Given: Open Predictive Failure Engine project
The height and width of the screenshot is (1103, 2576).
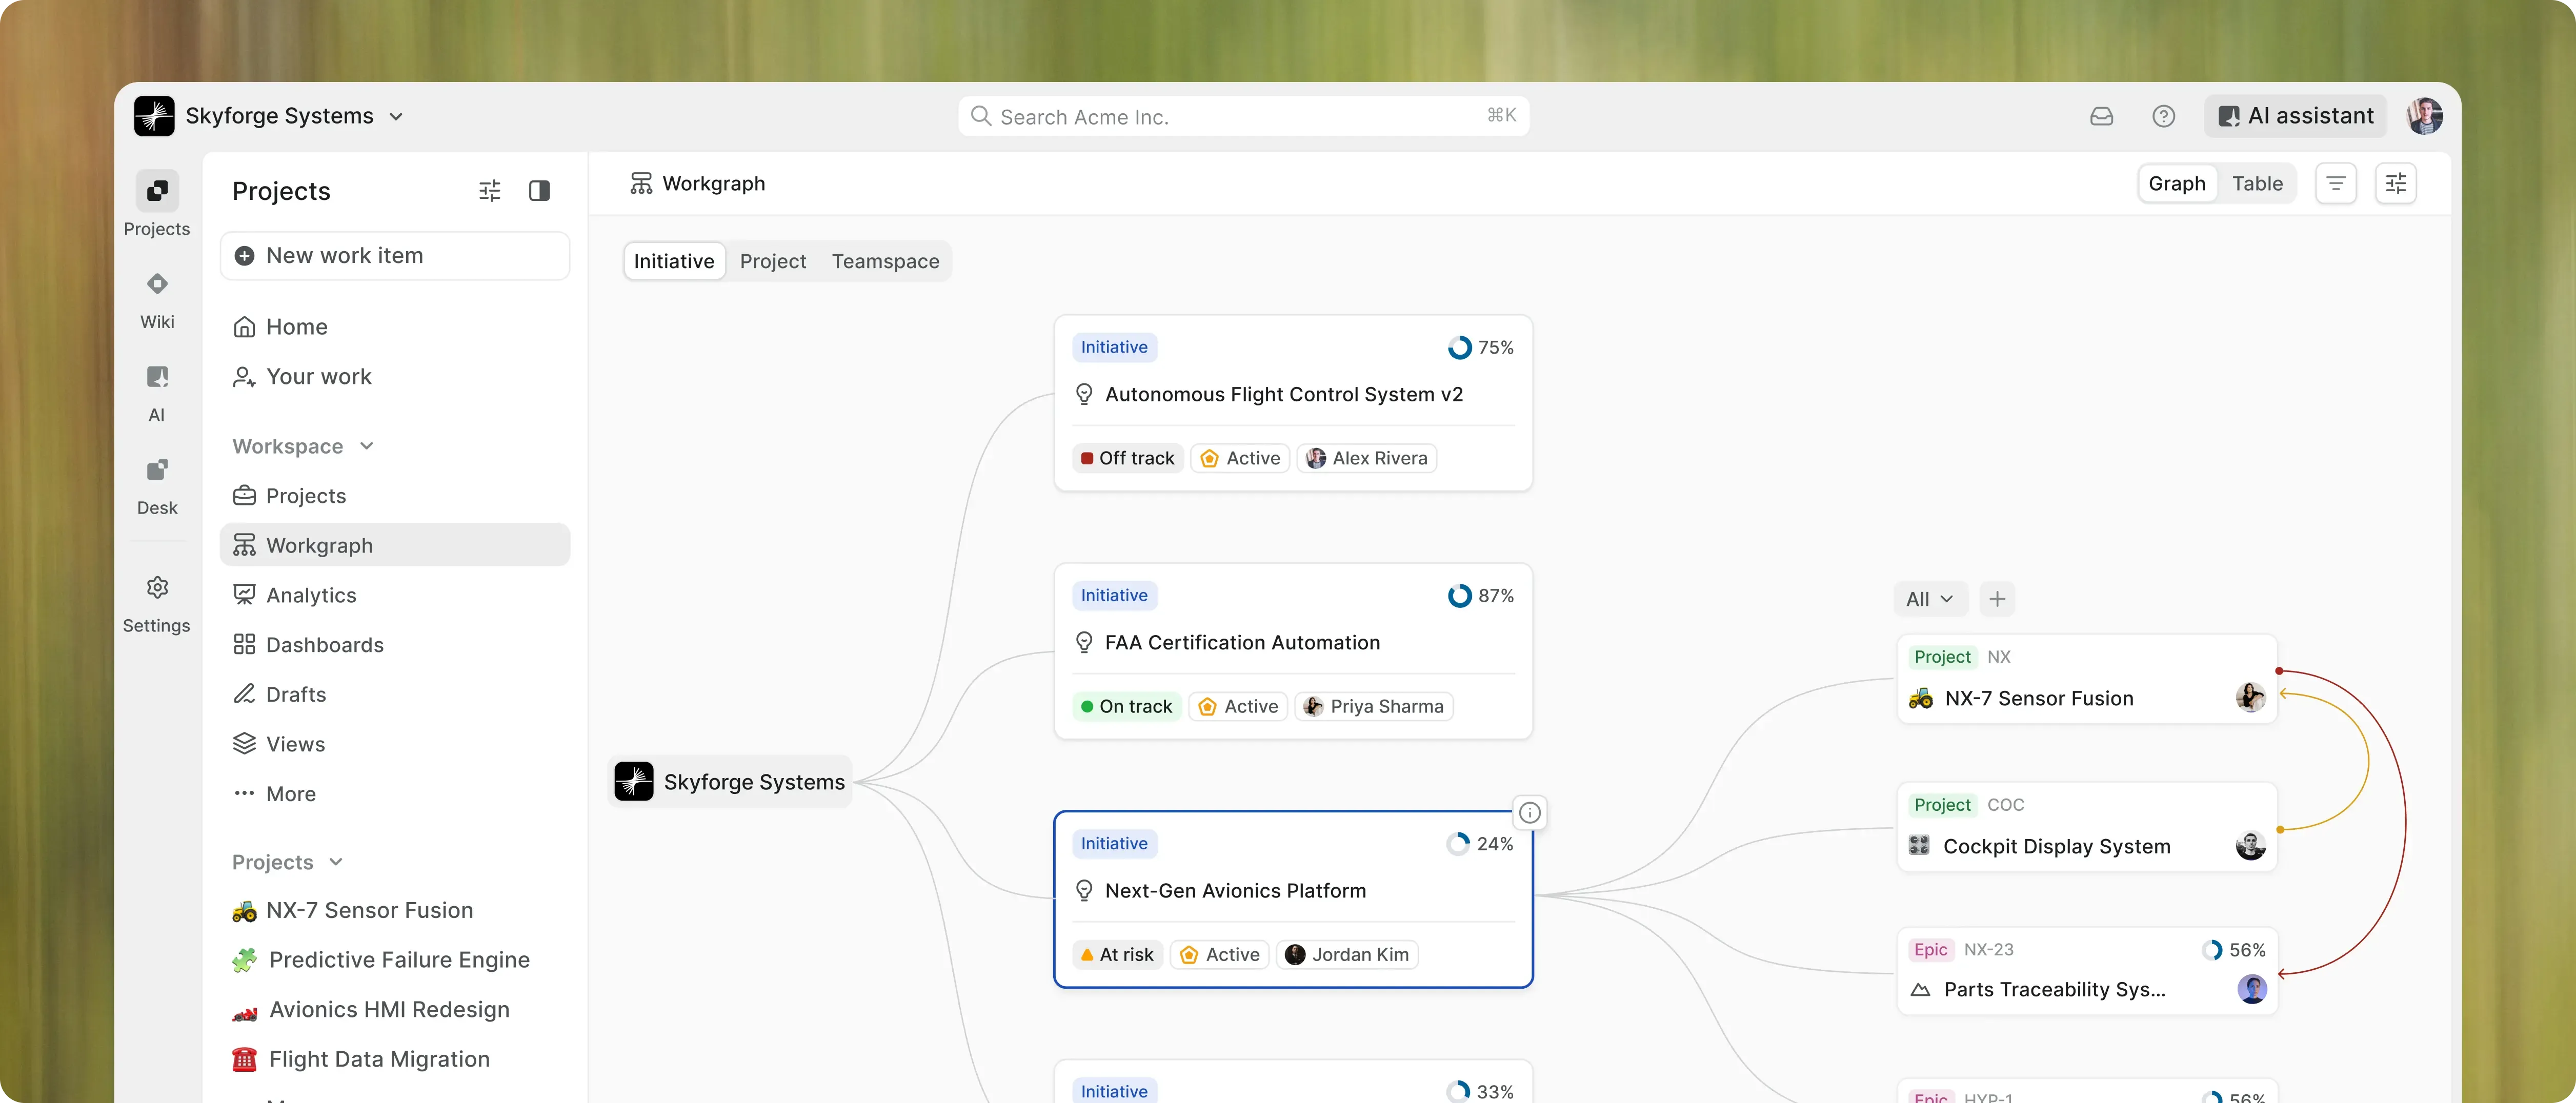Looking at the screenshot, I should coord(394,959).
